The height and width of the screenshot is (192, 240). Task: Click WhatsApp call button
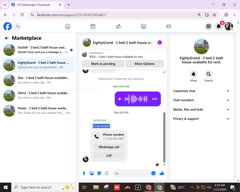pos(109,147)
